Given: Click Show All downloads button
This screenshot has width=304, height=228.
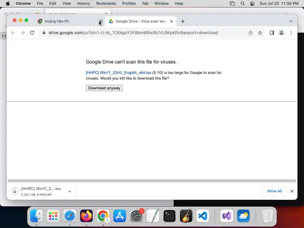Looking at the screenshot, I should click(x=274, y=191).
